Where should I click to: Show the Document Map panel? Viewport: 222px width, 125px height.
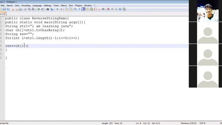point(91,9)
